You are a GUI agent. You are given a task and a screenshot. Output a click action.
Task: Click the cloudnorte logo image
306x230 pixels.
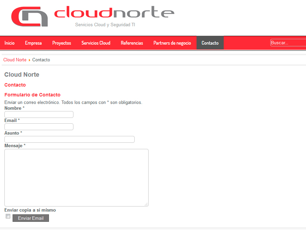pos(93,16)
